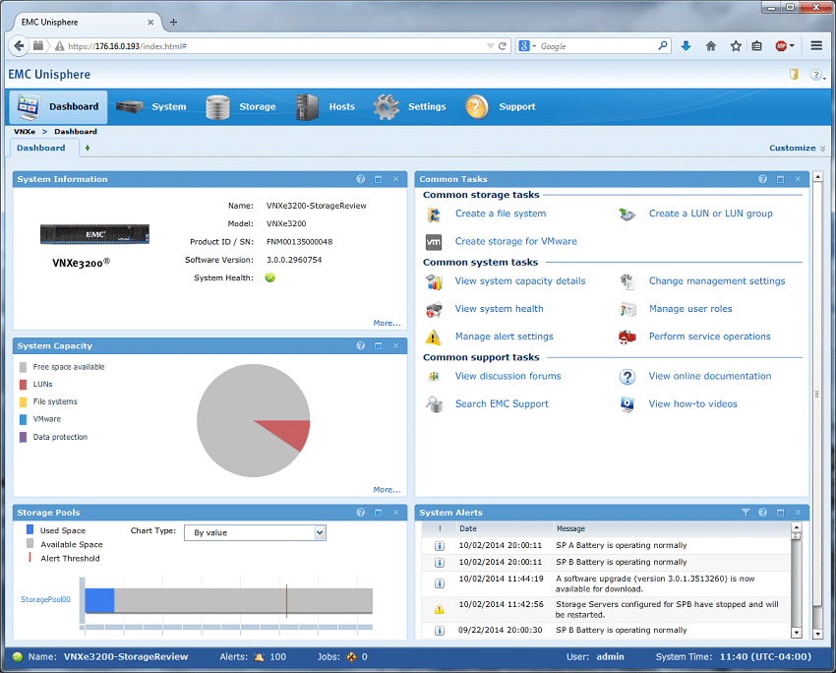Filter the System Alerts list

coord(746,513)
